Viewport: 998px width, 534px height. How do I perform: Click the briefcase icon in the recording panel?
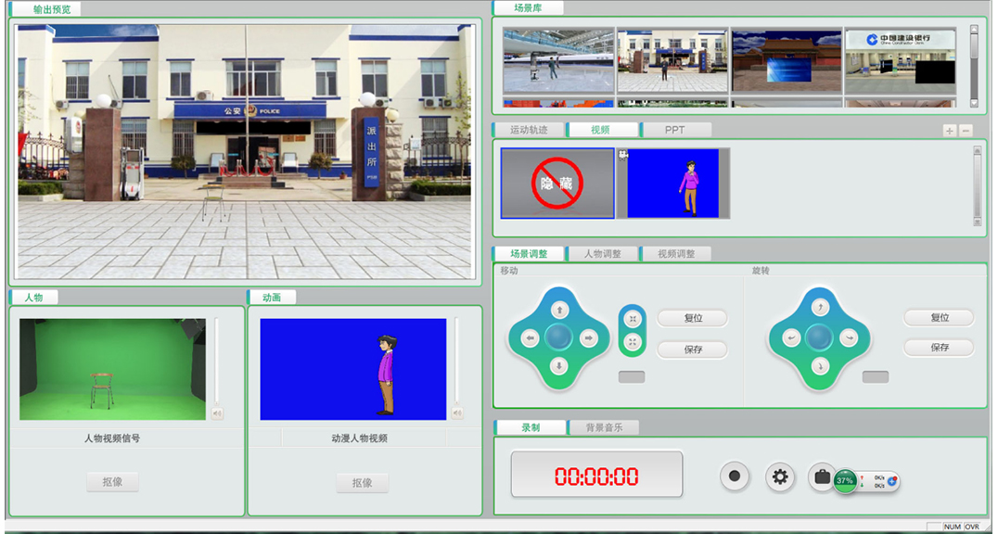pyautogui.click(x=821, y=477)
